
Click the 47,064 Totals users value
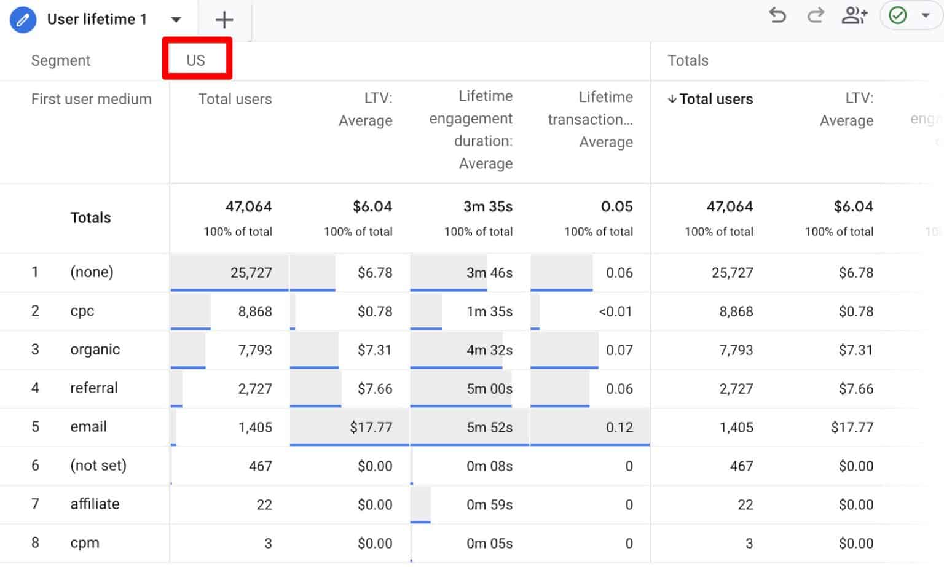tap(248, 206)
